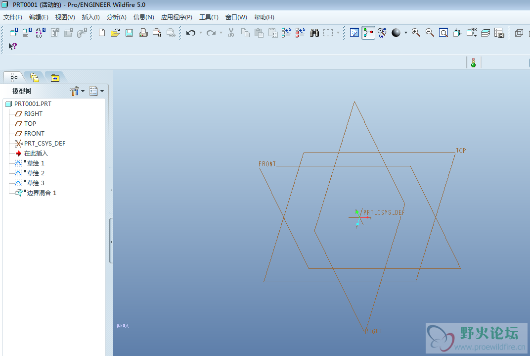Open the 工具(T) menu
The width and height of the screenshot is (530, 356).
209,17
